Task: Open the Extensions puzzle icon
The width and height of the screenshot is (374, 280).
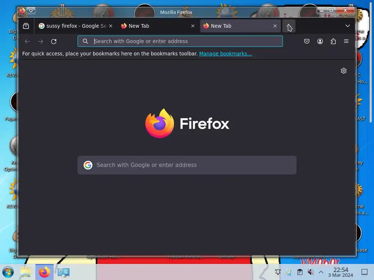Action: 333,41
